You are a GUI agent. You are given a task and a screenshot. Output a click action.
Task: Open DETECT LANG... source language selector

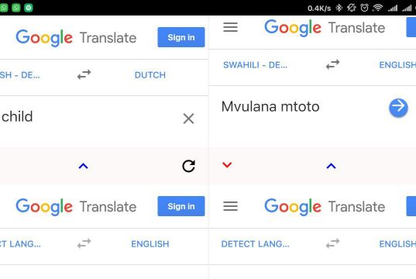click(x=255, y=244)
